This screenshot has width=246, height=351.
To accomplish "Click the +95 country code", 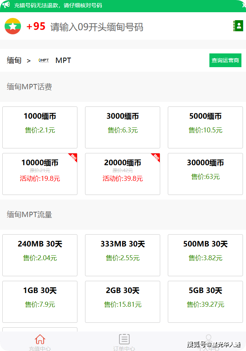I will pos(36,26).
